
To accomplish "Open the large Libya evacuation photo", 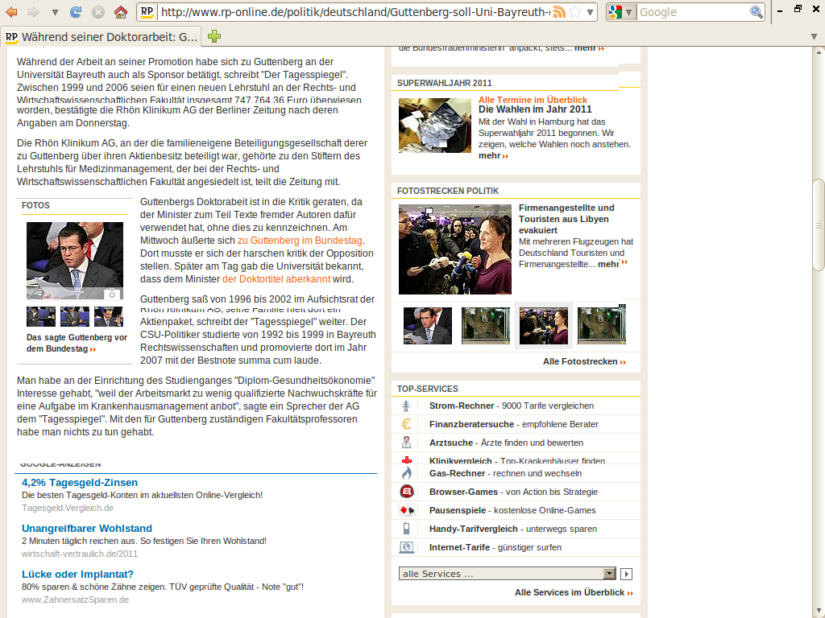I will [454, 249].
